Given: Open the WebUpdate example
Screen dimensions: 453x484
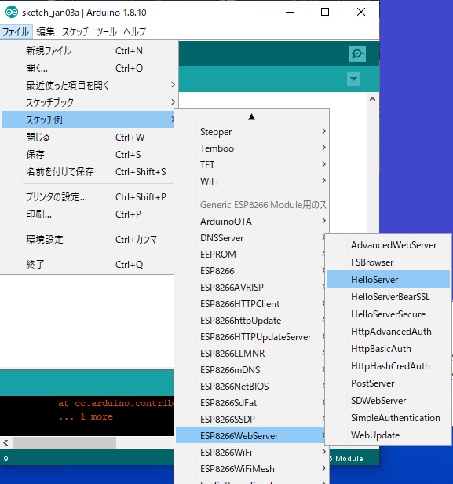Looking at the screenshot, I should pos(389,435).
